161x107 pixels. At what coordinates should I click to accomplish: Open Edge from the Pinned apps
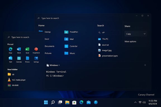click(10, 50)
